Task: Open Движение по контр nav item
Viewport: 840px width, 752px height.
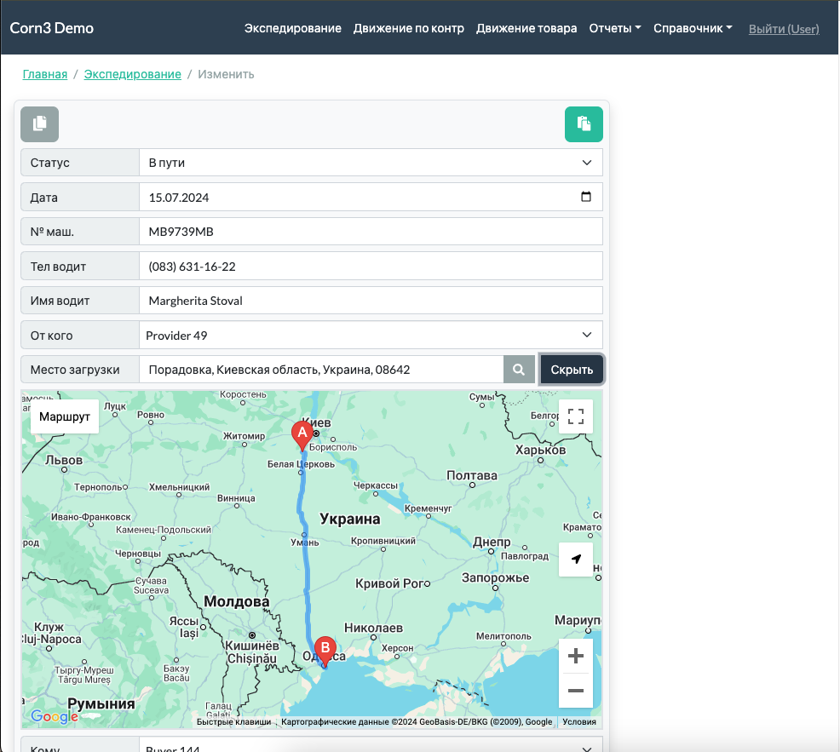Action: click(x=409, y=28)
